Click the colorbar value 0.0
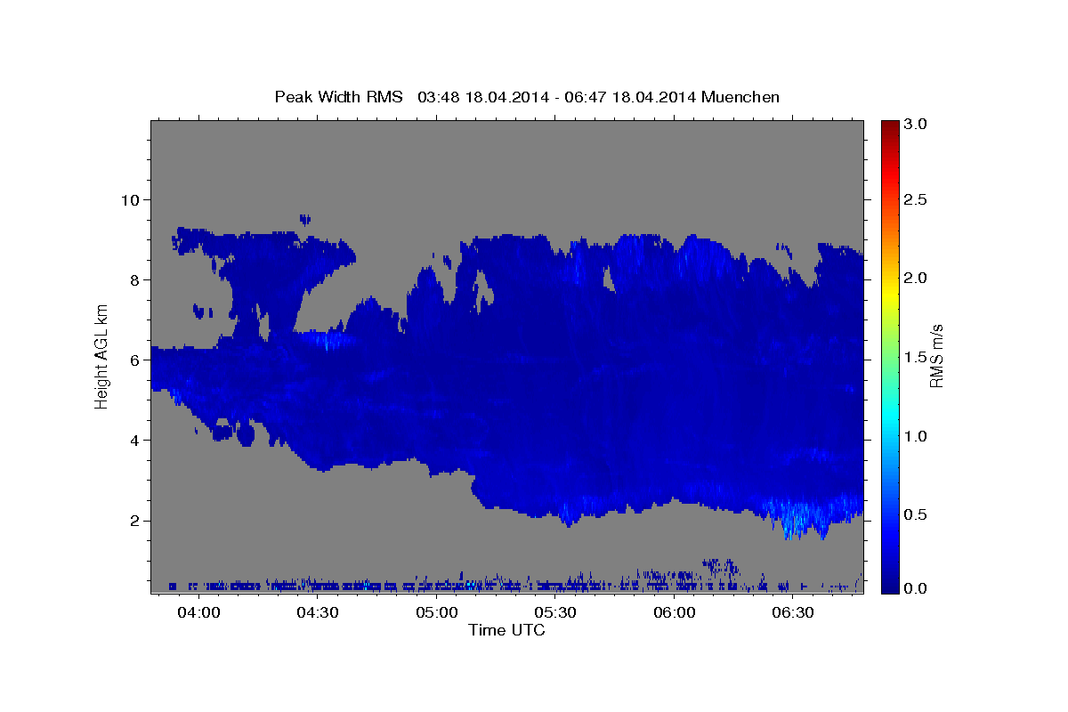The width and height of the screenshot is (1068, 712). click(917, 588)
